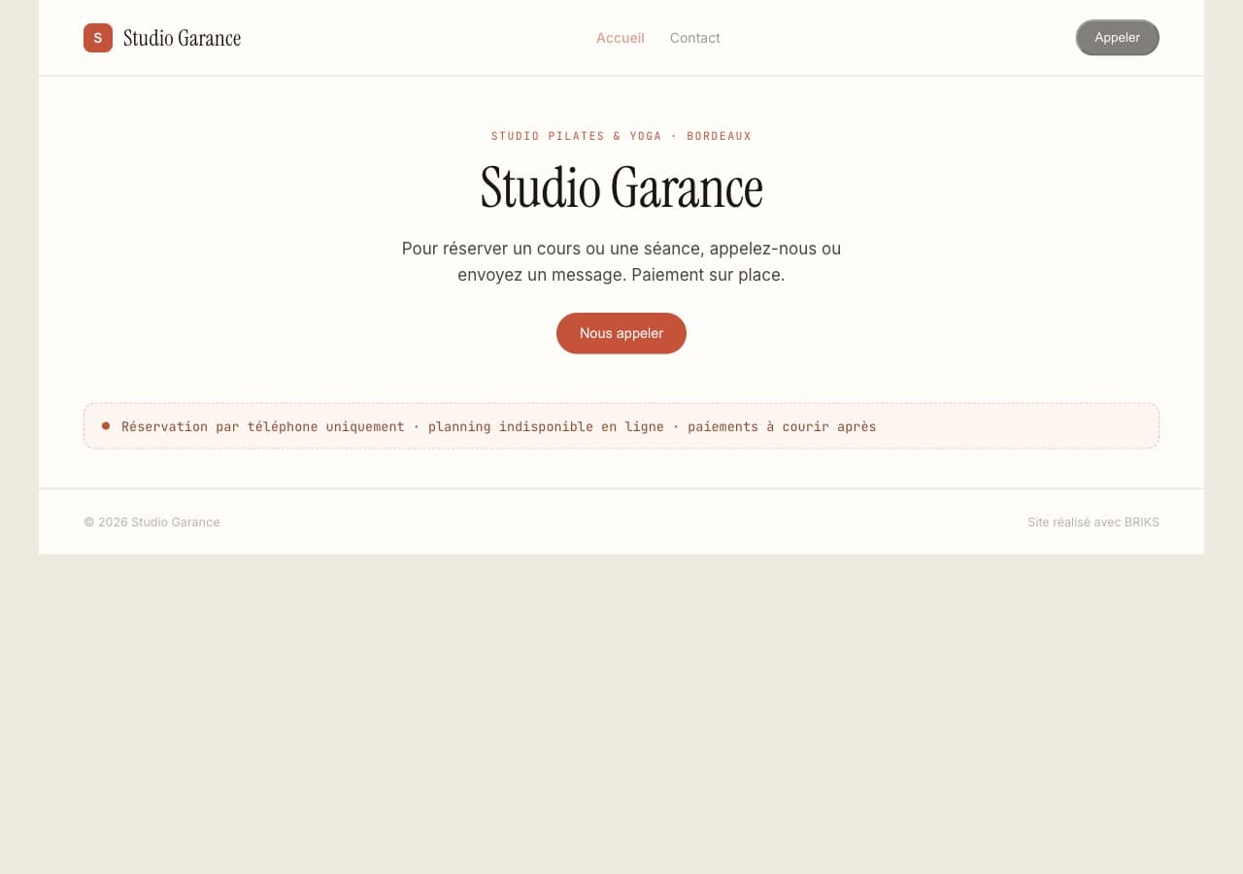Click the 'Réservation par téléphone uniquement' notice text
The height and width of the screenshot is (874, 1243).
[x=498, y=426]
